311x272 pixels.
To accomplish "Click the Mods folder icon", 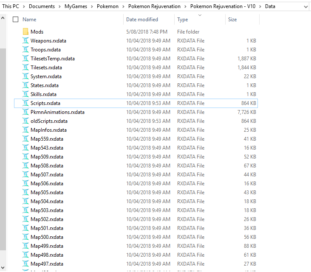I will pos(25,32).
